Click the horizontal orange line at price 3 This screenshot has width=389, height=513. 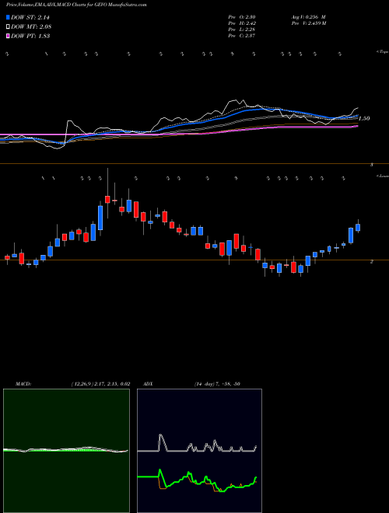pyautogui.click(x=194, y=163)
